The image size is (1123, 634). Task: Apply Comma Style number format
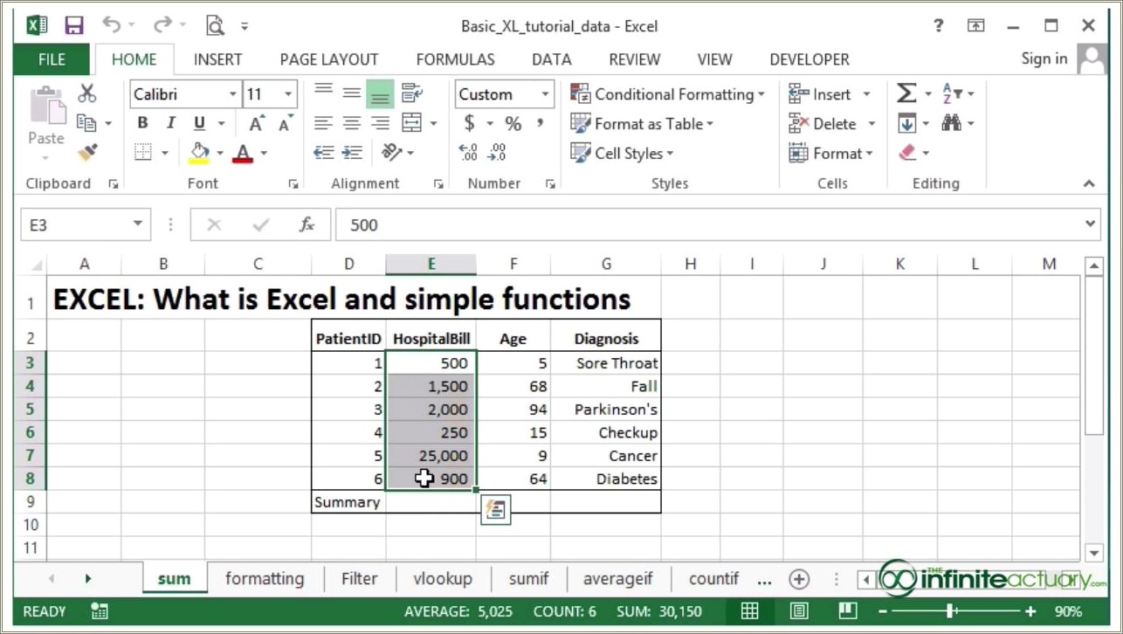[541, 124]
